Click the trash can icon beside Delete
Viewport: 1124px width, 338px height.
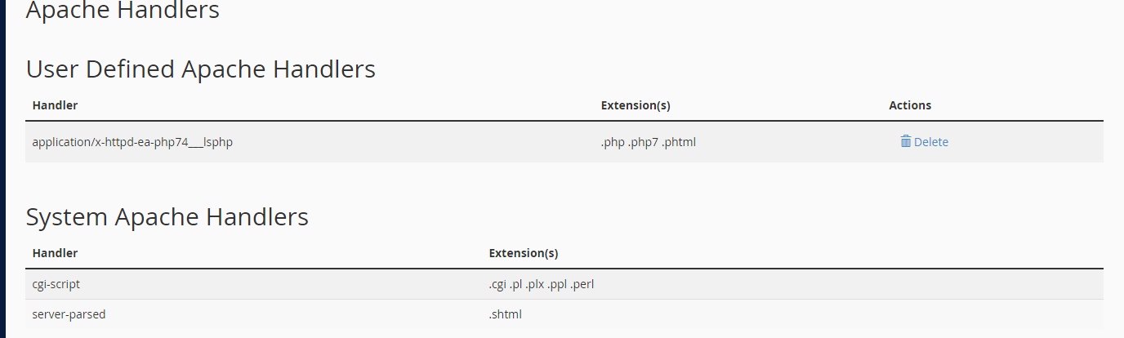pyautogui.click(x=905, y=141)
